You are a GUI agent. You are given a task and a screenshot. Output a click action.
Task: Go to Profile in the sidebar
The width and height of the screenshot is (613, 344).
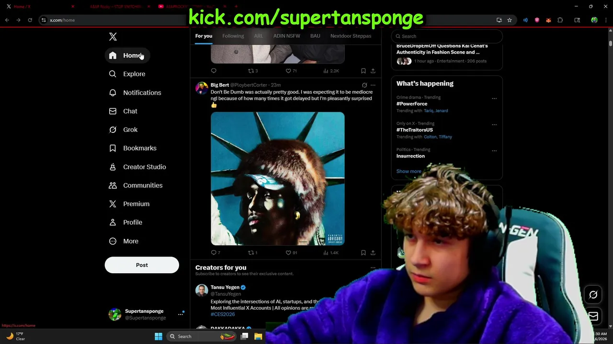point(126,223)
